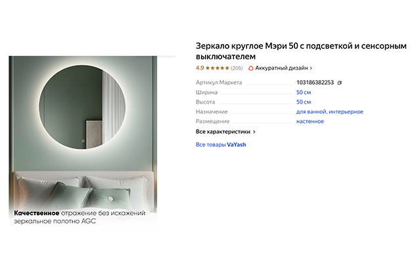Select the width value 50 см
414x263 pixels.
click(x=304, y=93)
